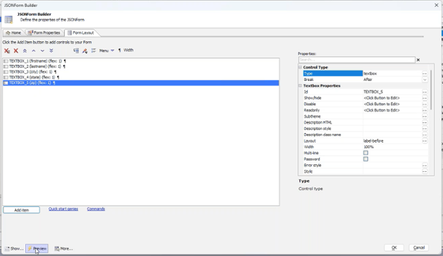443x256 pixels.
Task: Click the ellipsis button for Subtheme property
Action: (425, 117)
